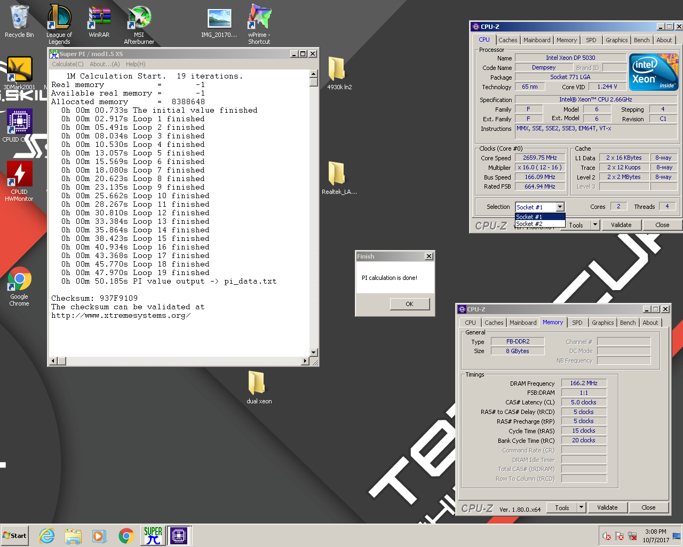Open Tools dropdown arrow in top CPU-Z
The width and height of the screenshot is (683, 547).
pyautogui.click(x=595, y=225)
